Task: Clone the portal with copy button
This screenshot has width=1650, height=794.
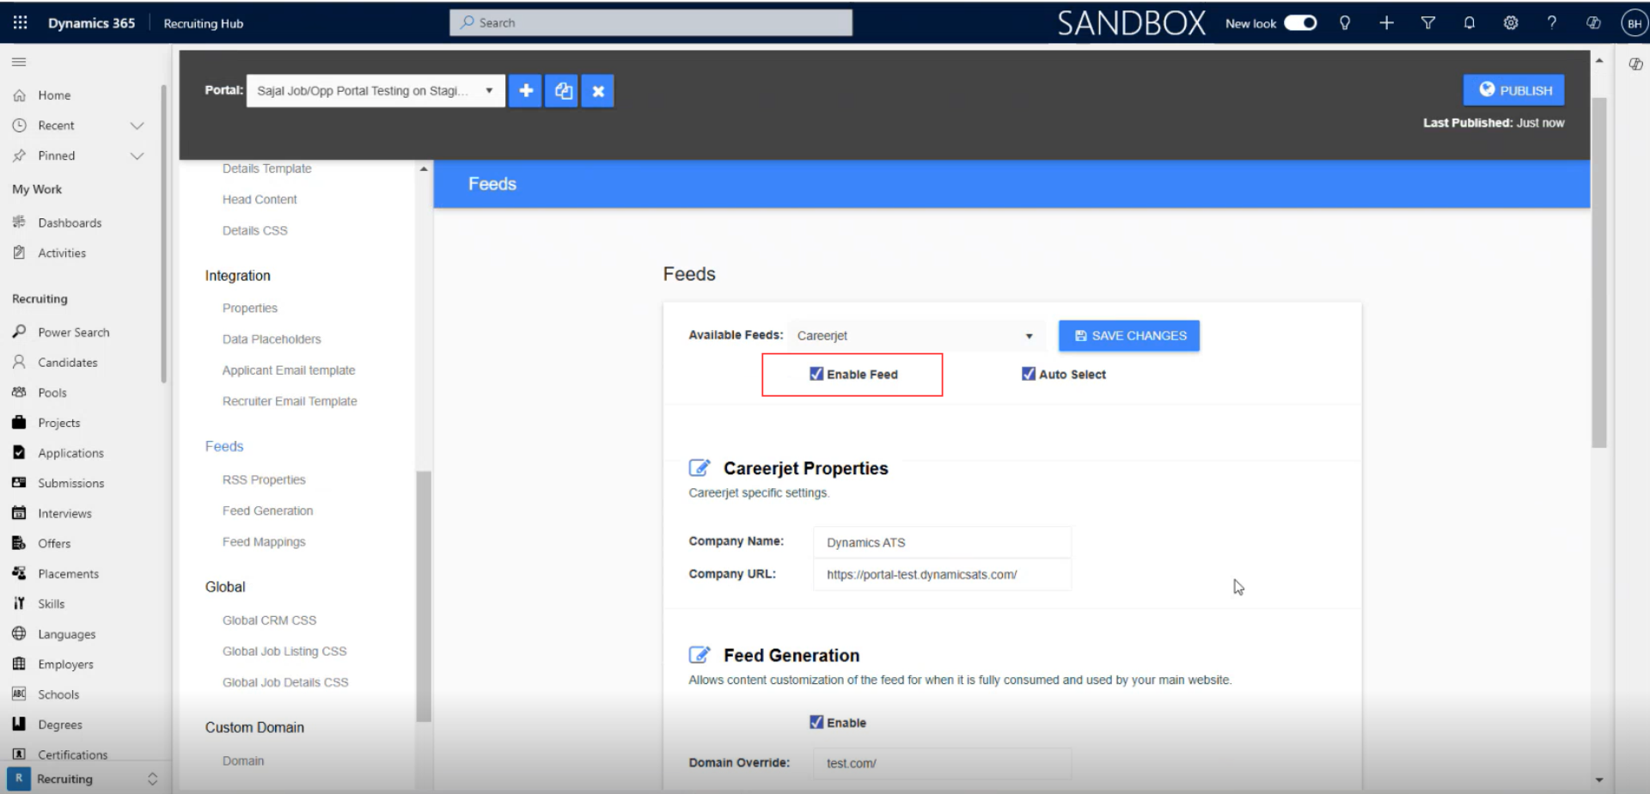Action: 562,90
